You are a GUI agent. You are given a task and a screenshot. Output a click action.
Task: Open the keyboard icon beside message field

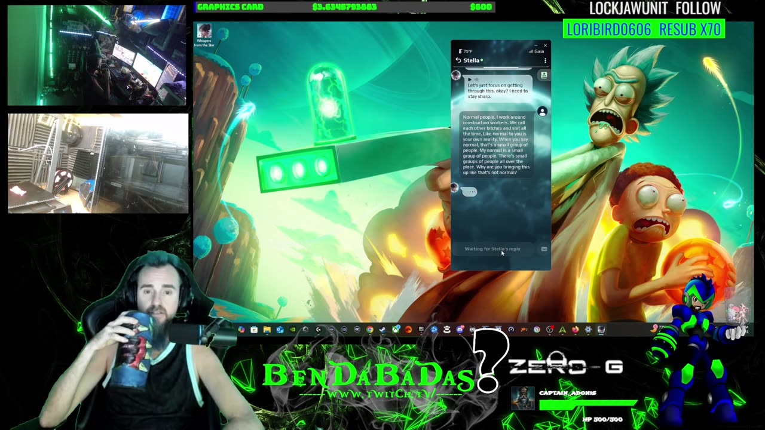[x=544, y=249]
